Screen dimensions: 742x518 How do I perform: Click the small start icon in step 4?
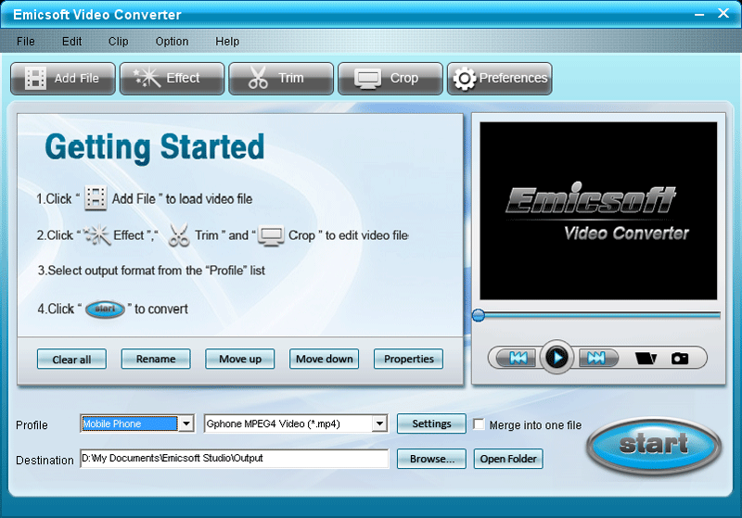[105, 310]
